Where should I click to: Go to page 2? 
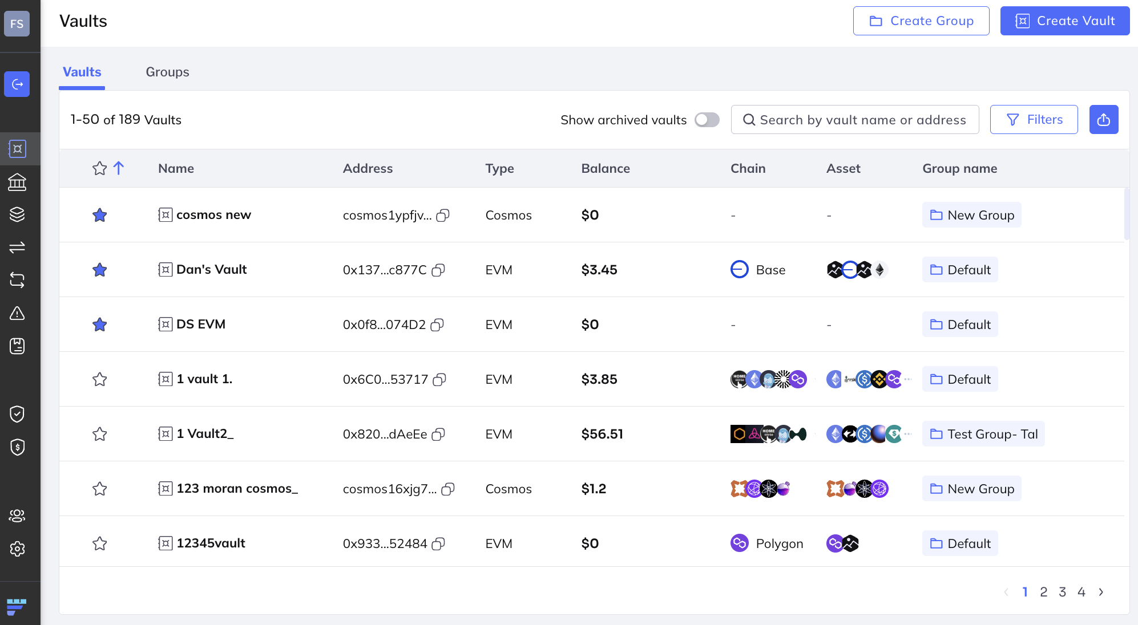click(1043, 592)
